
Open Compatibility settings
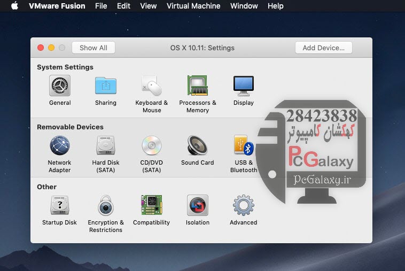tap(152, 206)
